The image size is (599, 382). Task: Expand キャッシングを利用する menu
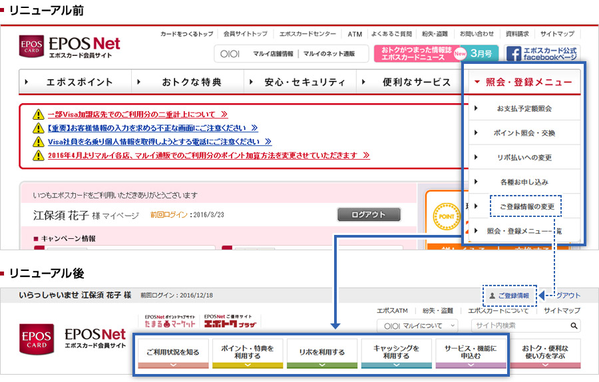tap(396, 353)
